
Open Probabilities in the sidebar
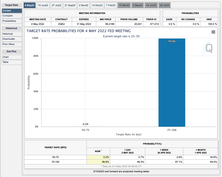pyautogui.click(x=12, y=21)
